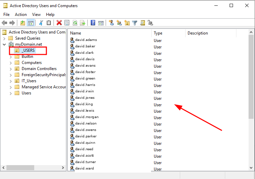Select the david.quinn user entry
Viewport: 255px width, 179px height.
pyautogui.click(x=85, y=142)
